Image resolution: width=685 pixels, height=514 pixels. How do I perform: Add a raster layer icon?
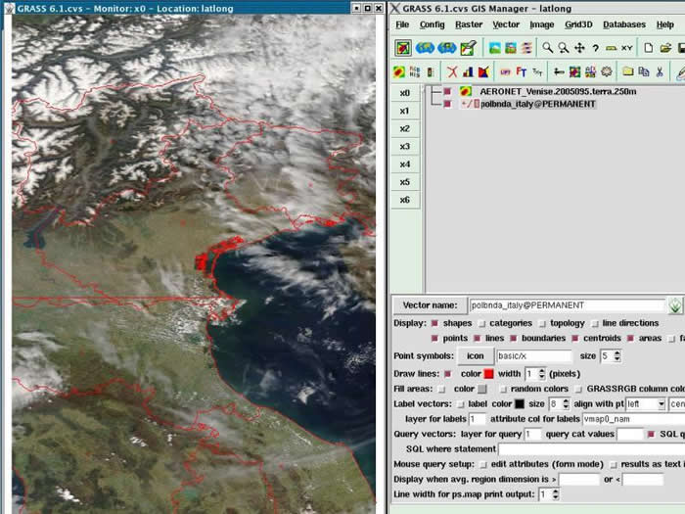tap(398, 71)
